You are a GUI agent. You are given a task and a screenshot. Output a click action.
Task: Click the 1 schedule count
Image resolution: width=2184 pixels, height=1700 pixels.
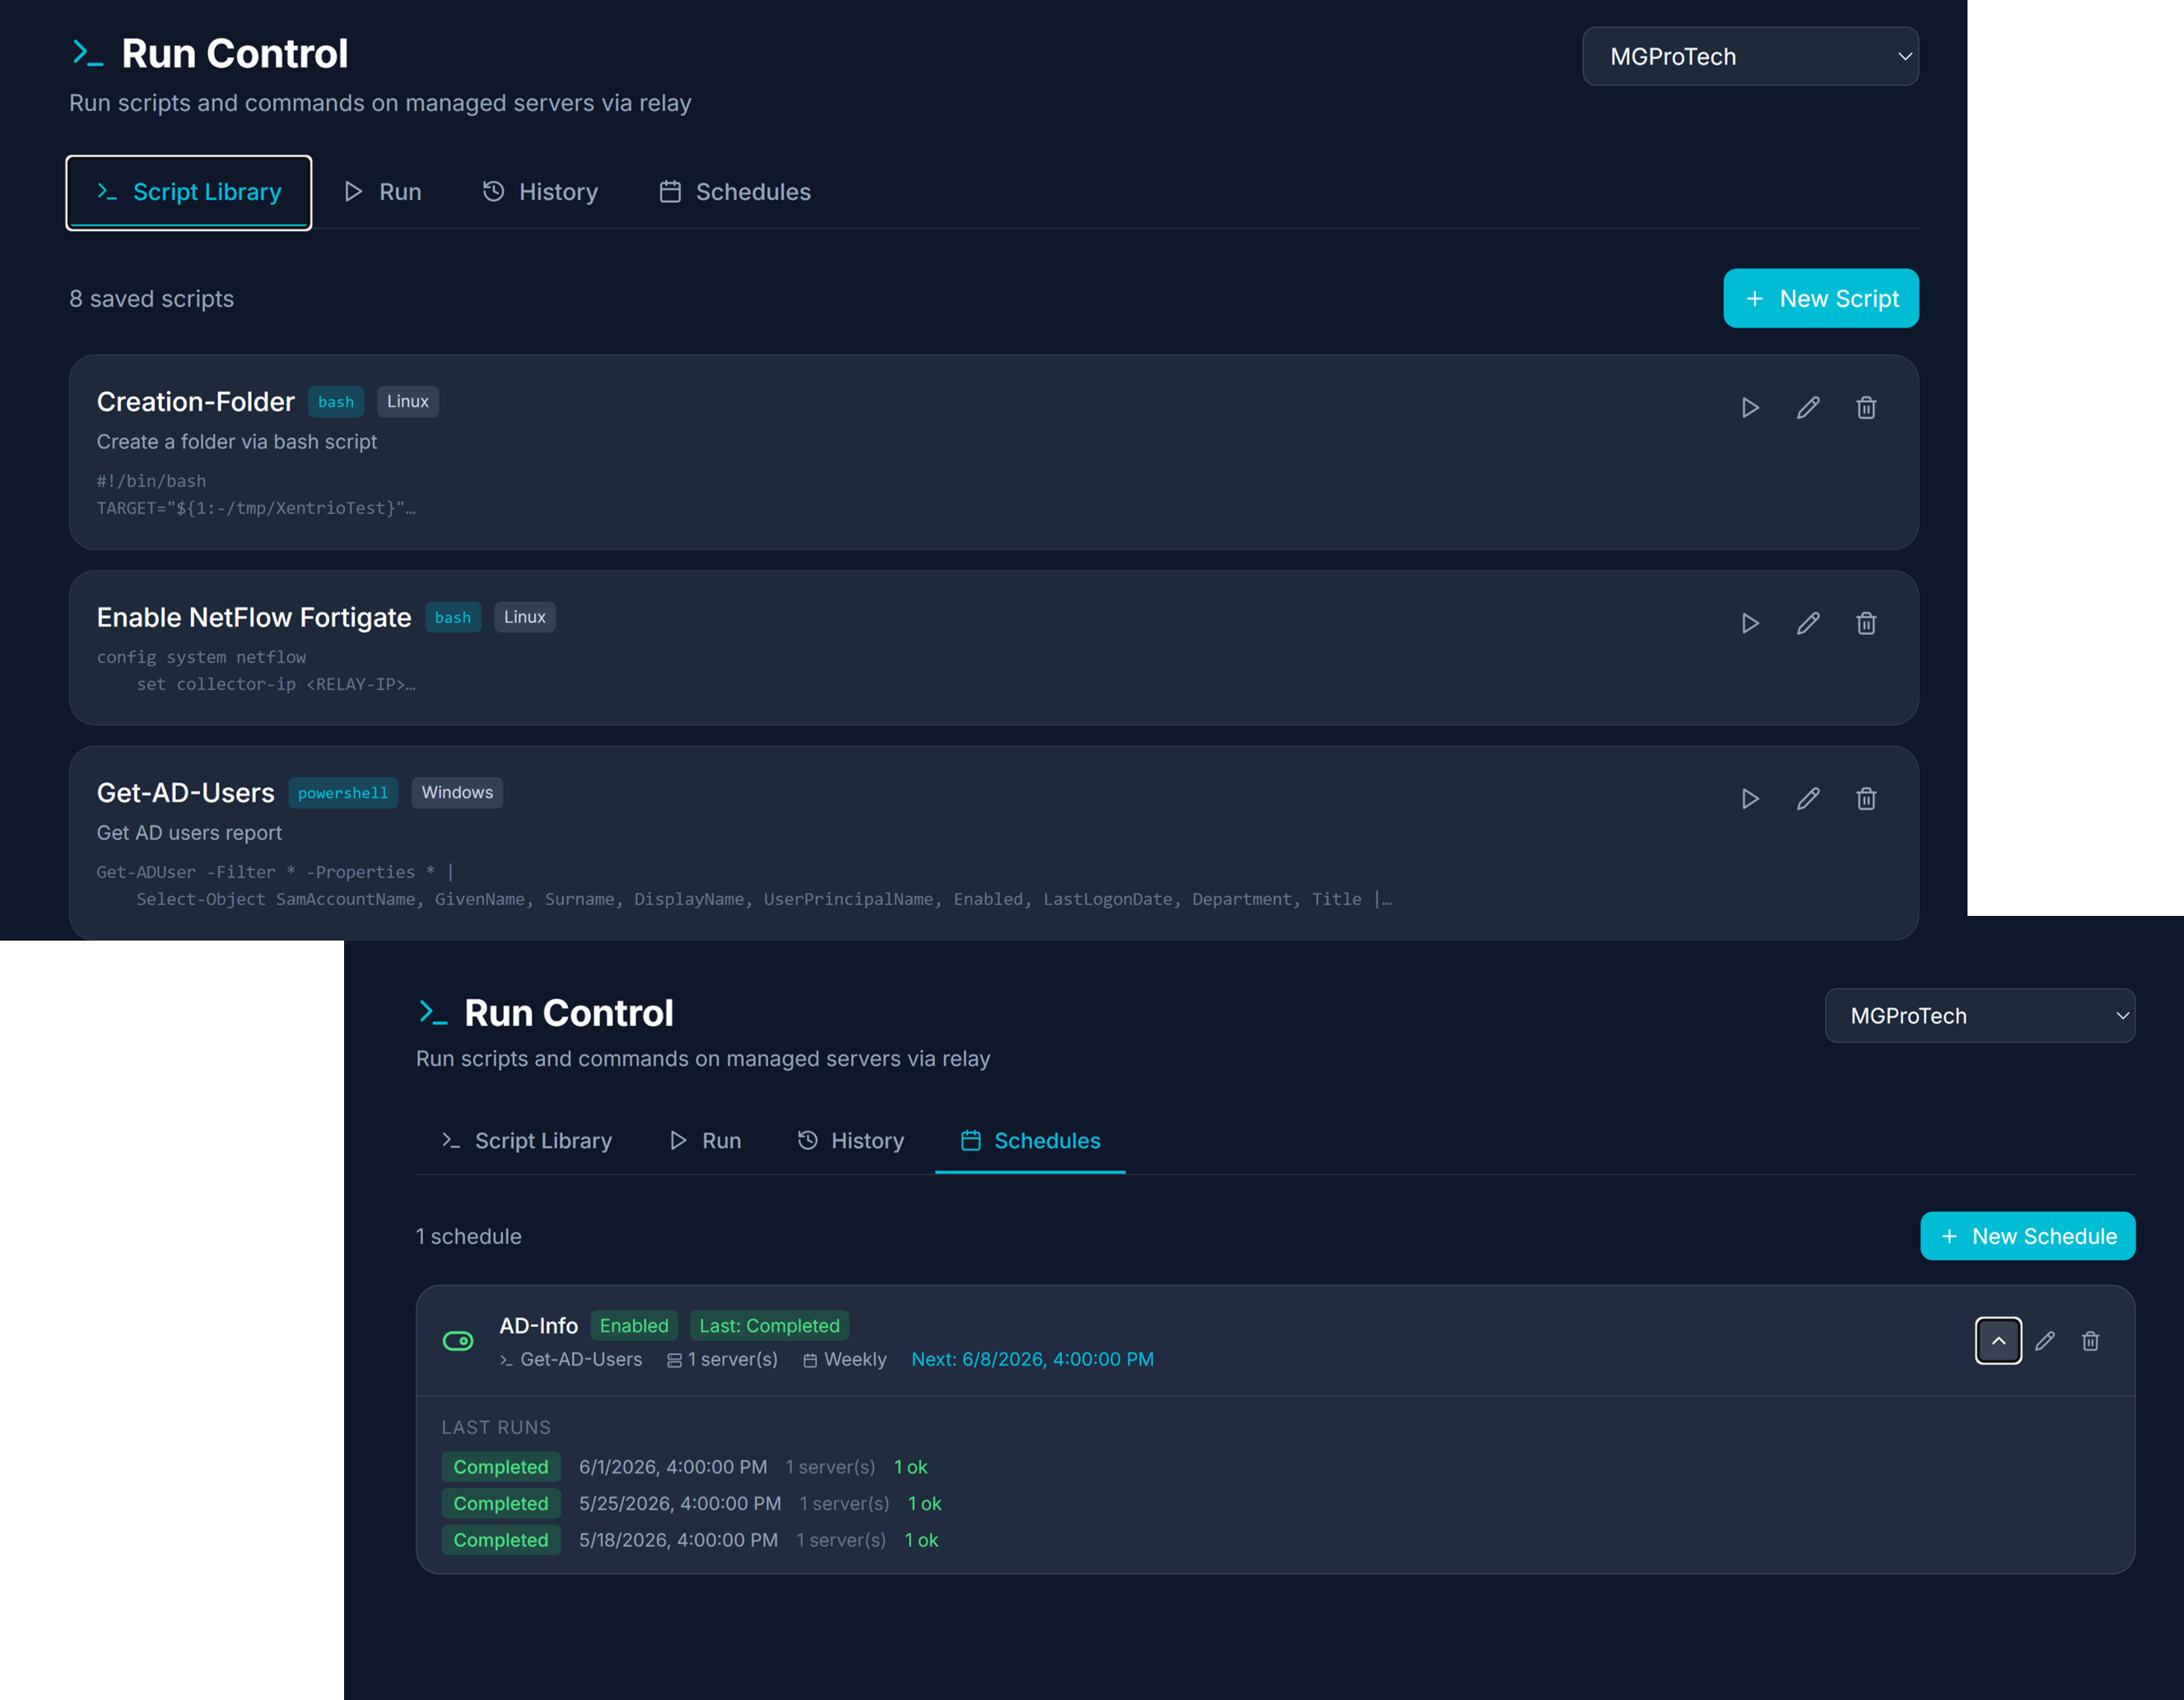pos(469,1237)
